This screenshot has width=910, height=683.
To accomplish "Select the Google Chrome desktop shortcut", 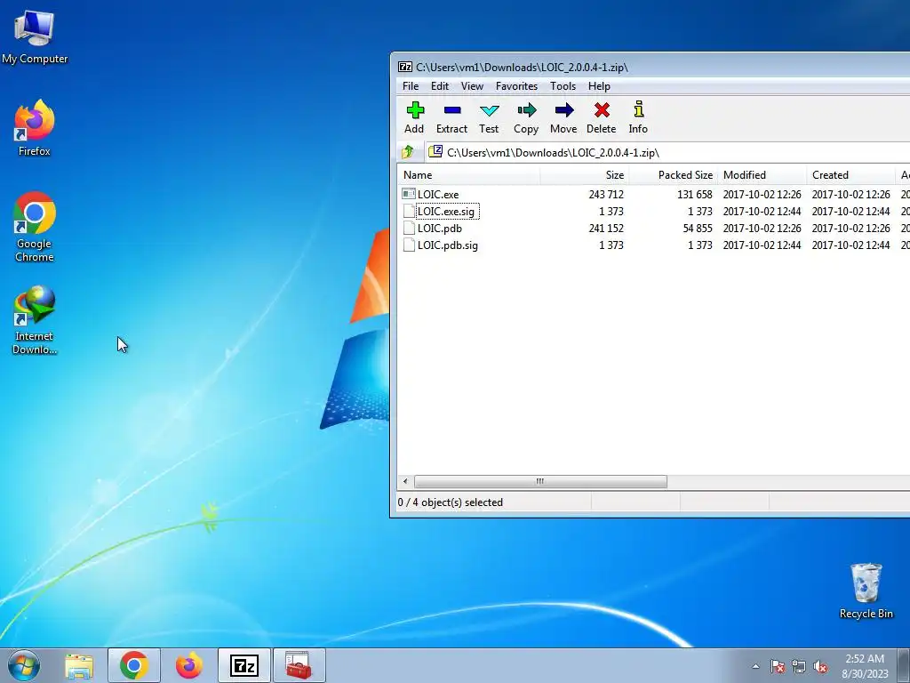I will 35,227.
